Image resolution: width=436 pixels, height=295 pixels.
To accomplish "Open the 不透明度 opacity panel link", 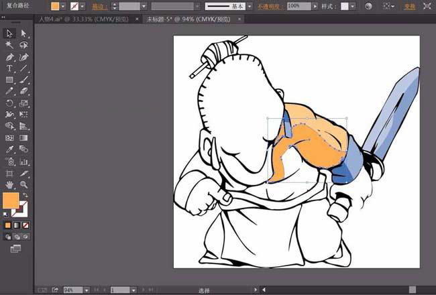I will pos(270,7).
